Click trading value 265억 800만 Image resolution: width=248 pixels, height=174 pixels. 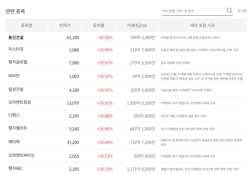pos(144,116)
